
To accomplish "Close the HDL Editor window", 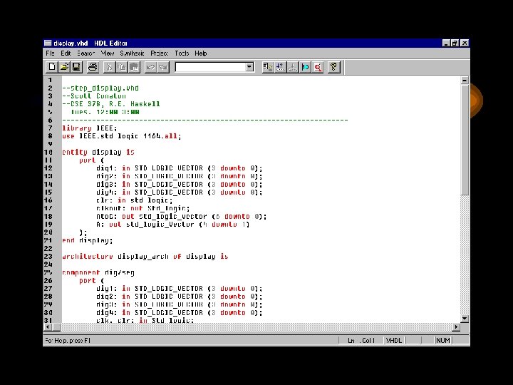I will point(465,43).
